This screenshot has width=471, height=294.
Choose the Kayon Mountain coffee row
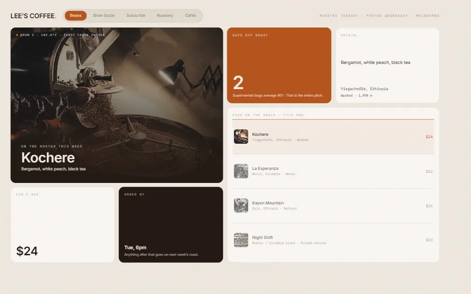[333, 206]
